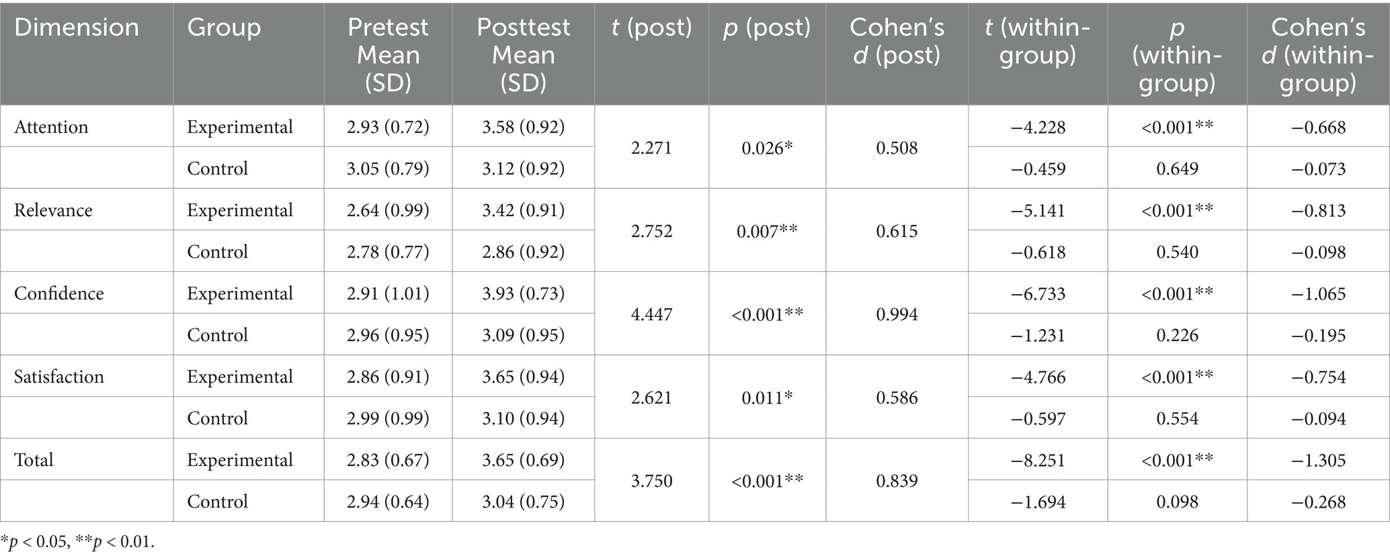Click the Cohen's d (post) header
1390x558 pixels.
897,41
